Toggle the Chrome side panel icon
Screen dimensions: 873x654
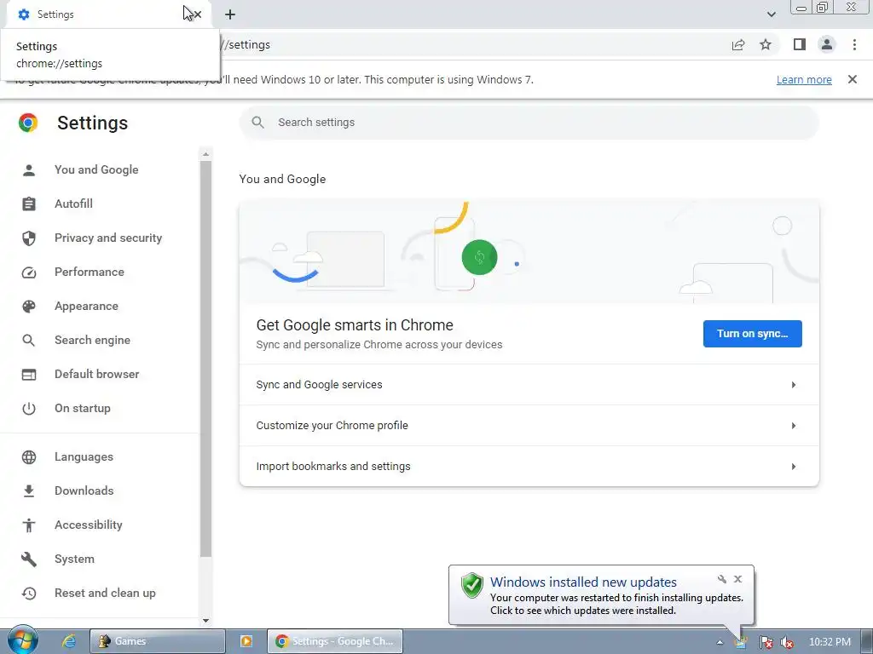tap(800, 44)
